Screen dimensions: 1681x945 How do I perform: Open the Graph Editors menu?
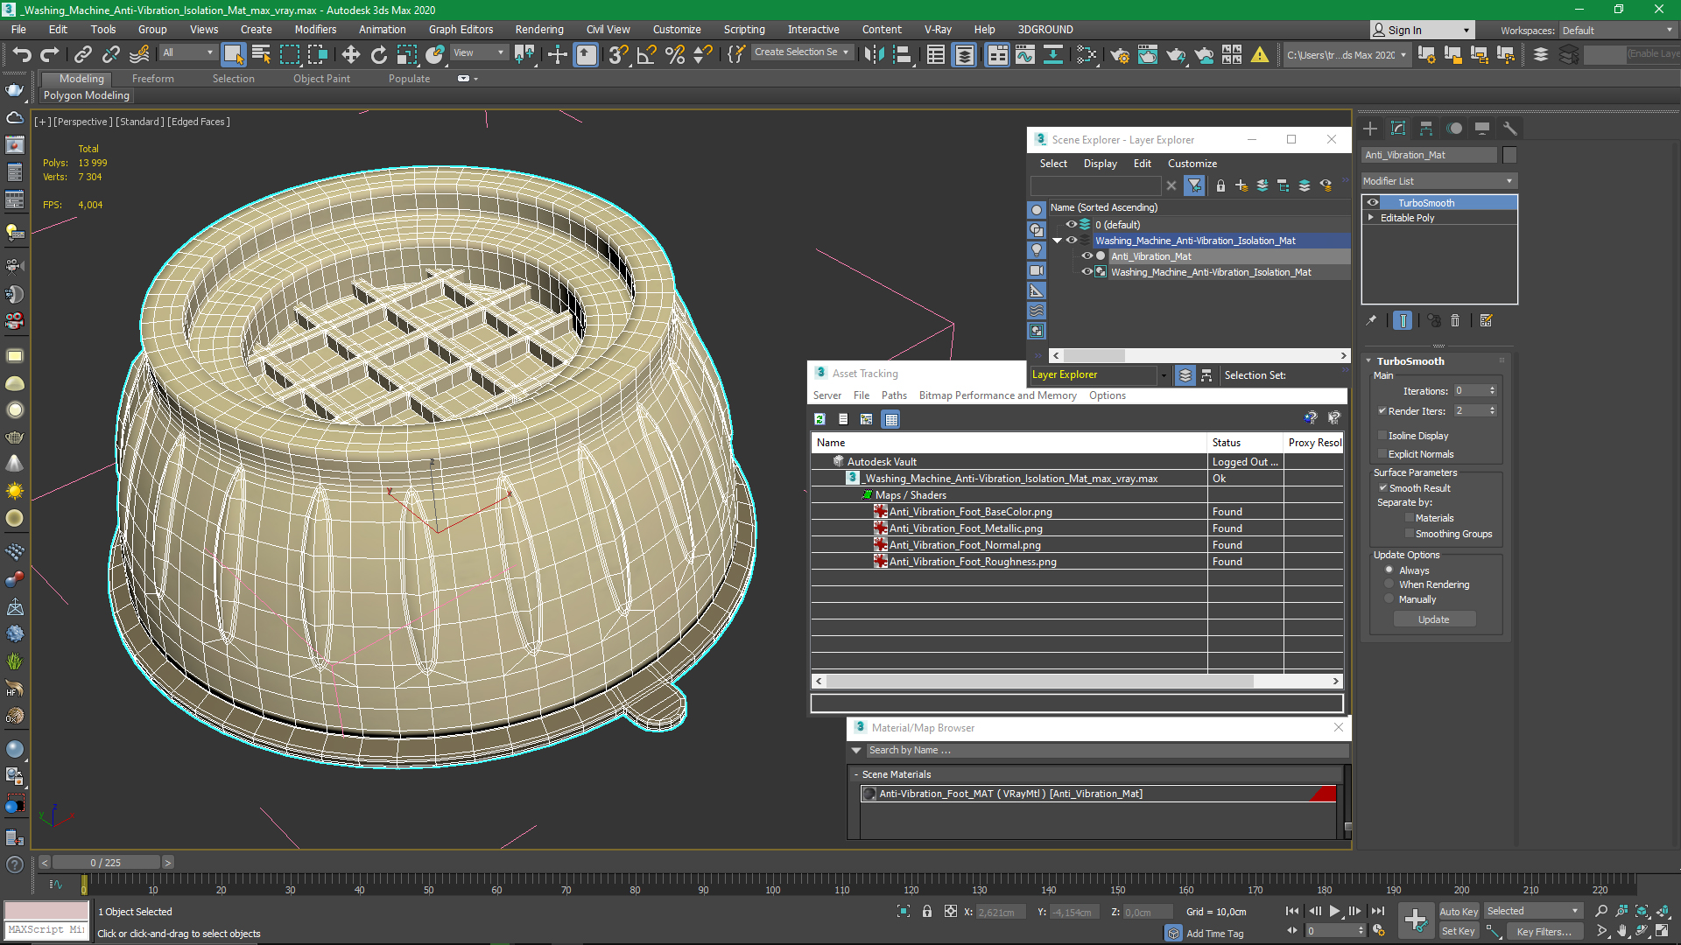pos(461,29)
